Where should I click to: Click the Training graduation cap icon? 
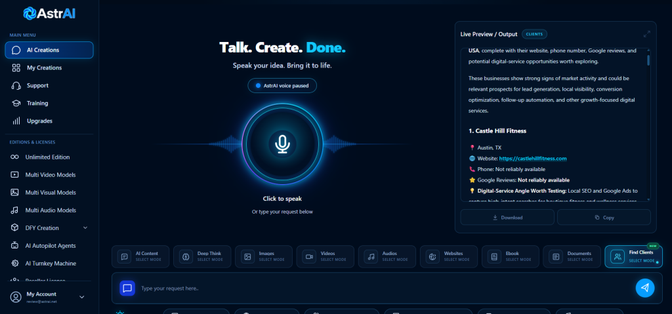coord(16,103)
